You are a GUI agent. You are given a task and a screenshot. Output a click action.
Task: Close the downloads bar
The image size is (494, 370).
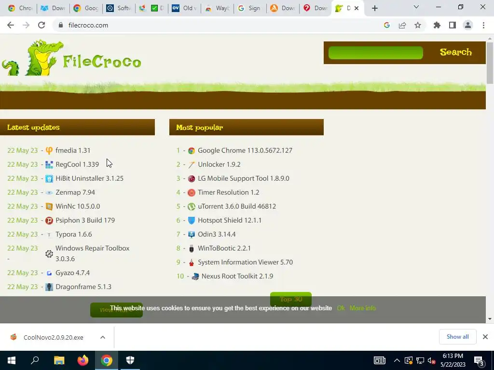click(485, 337)
